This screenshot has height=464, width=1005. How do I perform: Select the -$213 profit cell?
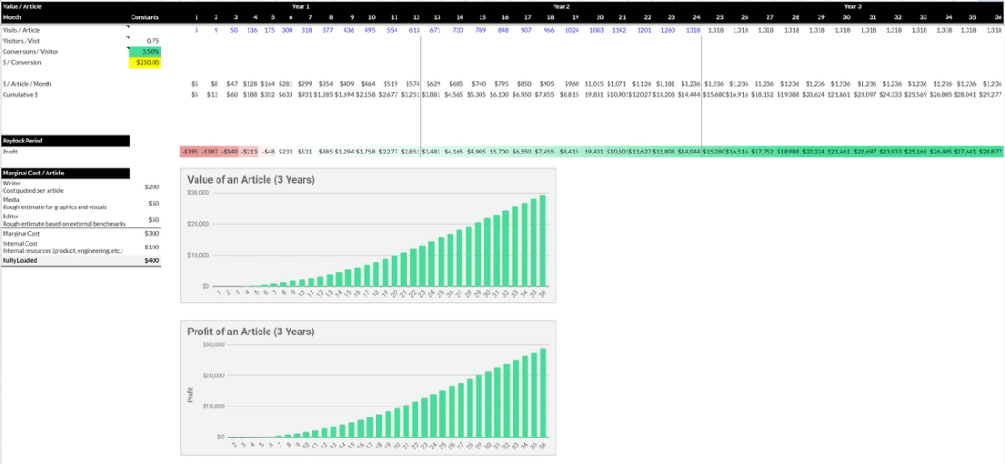[249, 152]
